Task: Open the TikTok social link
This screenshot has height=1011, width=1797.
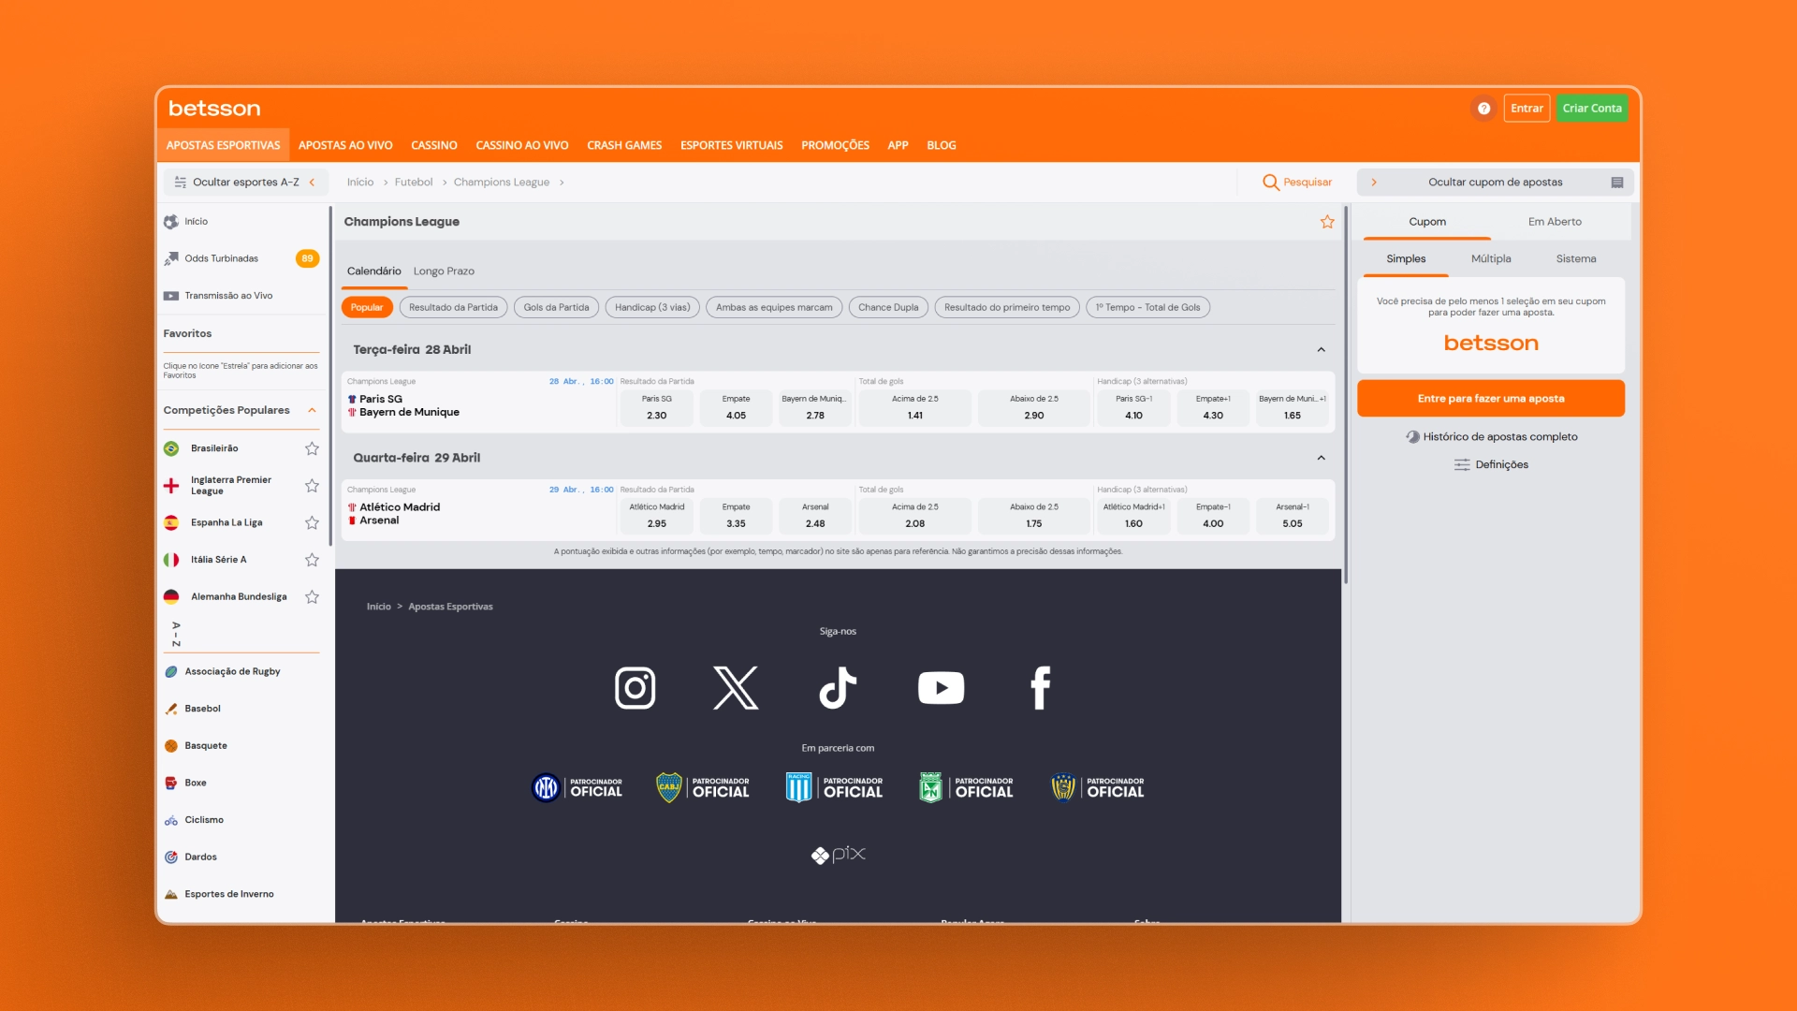Action: click(838, 688)
